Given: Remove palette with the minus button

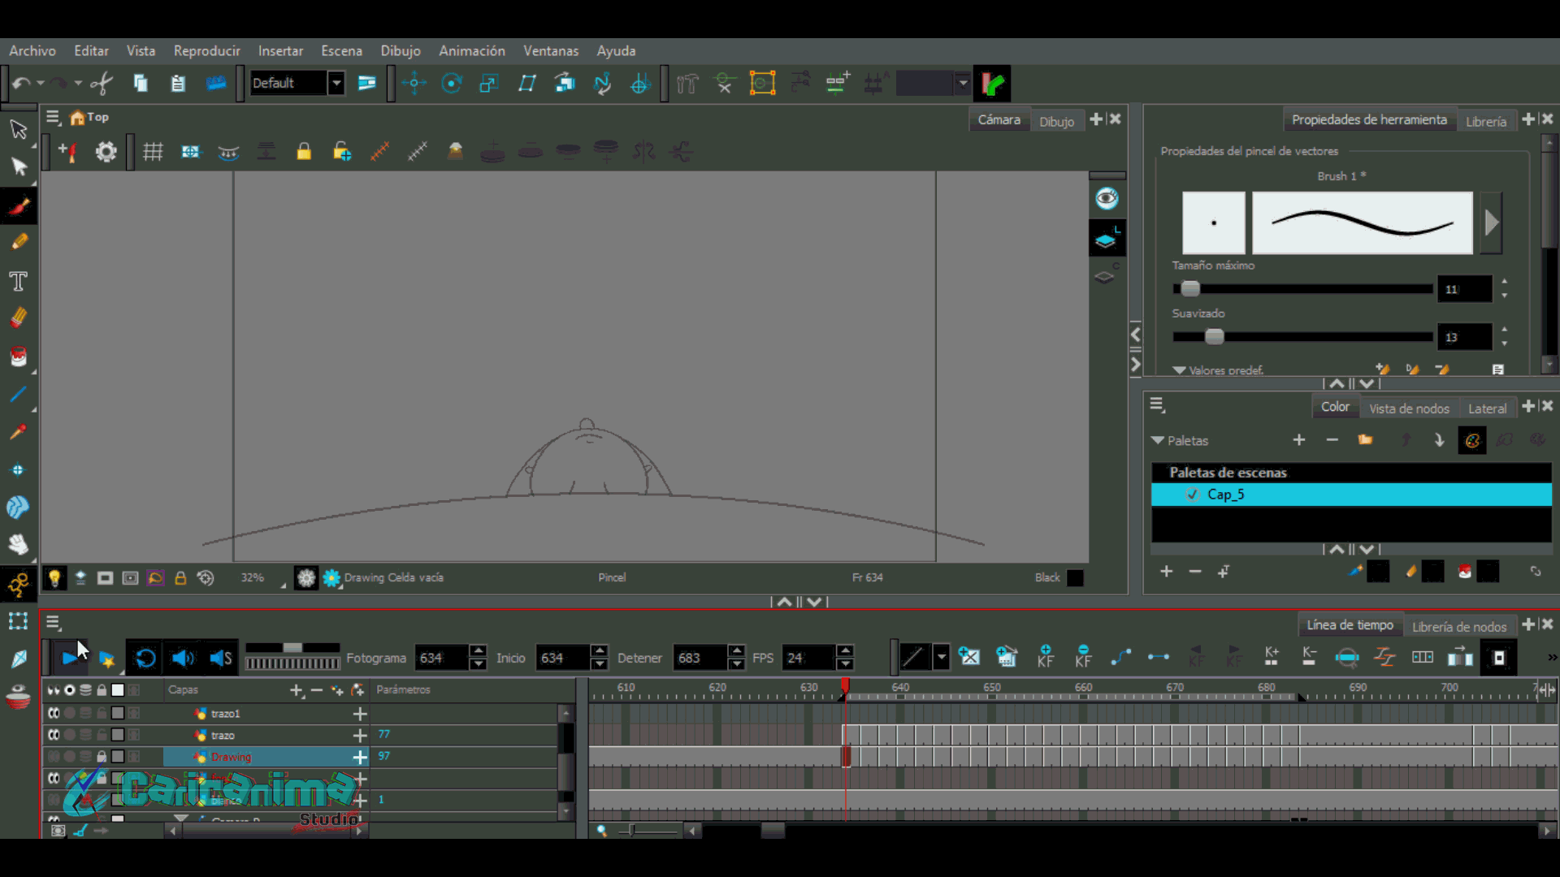Looking at the screenshot, I should tap(1332, 439).
